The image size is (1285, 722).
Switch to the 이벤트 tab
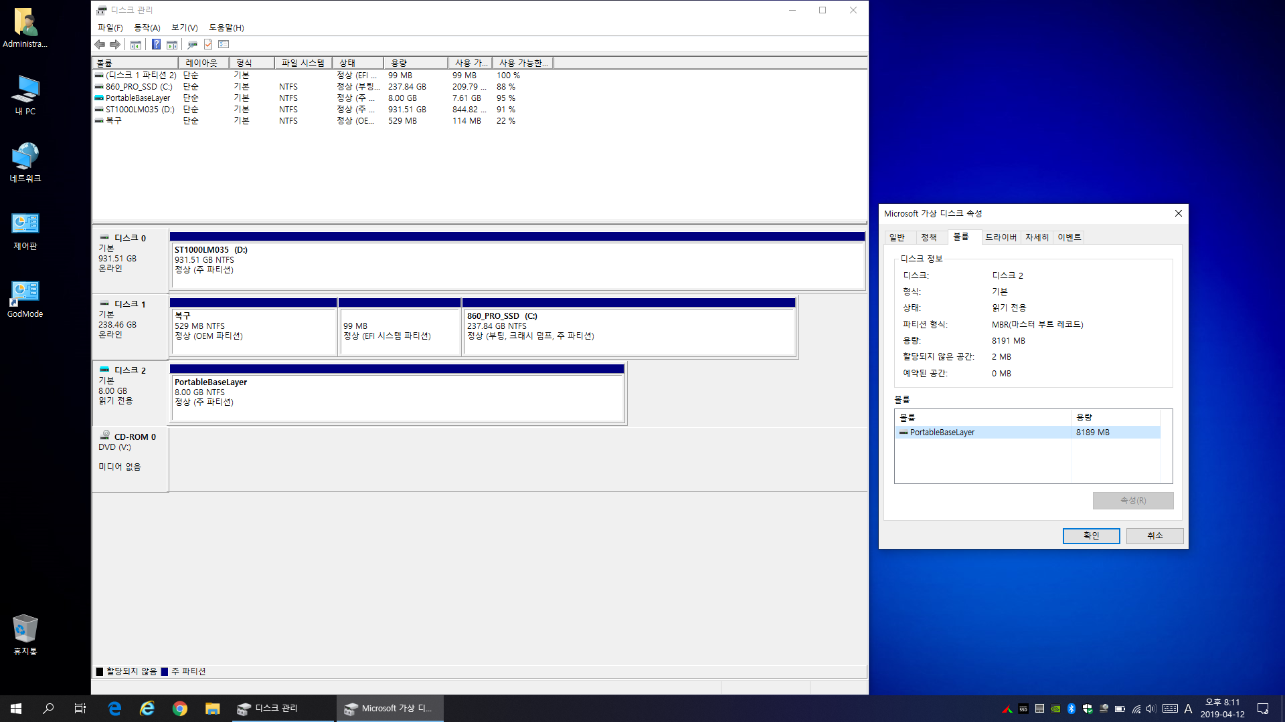pos(1069,237)
